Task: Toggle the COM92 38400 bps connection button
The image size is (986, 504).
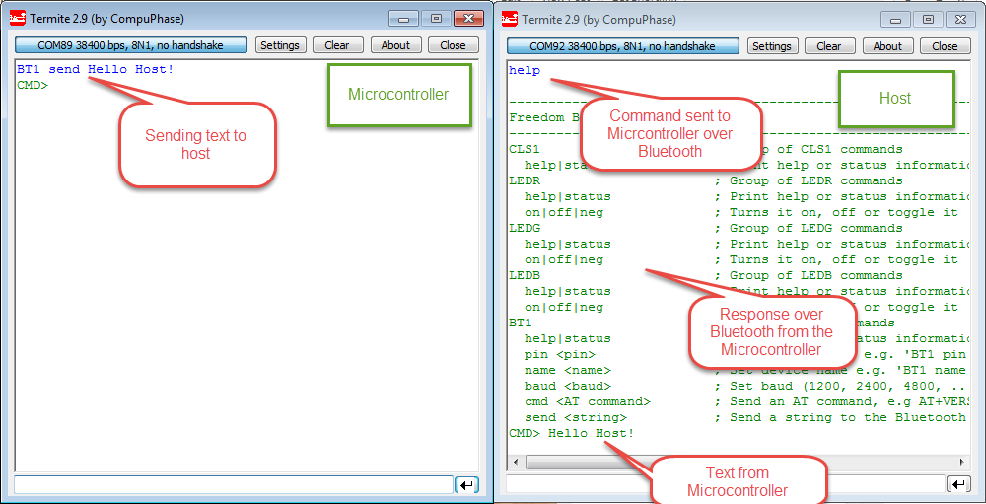Action: (622, 46)
